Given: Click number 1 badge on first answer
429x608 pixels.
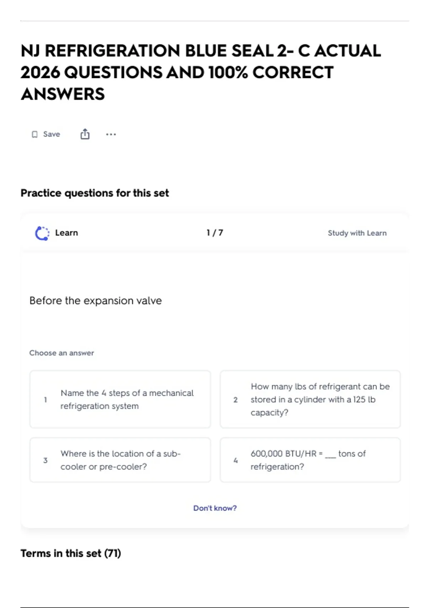Looking at the screenshot, I should (45, 399).
